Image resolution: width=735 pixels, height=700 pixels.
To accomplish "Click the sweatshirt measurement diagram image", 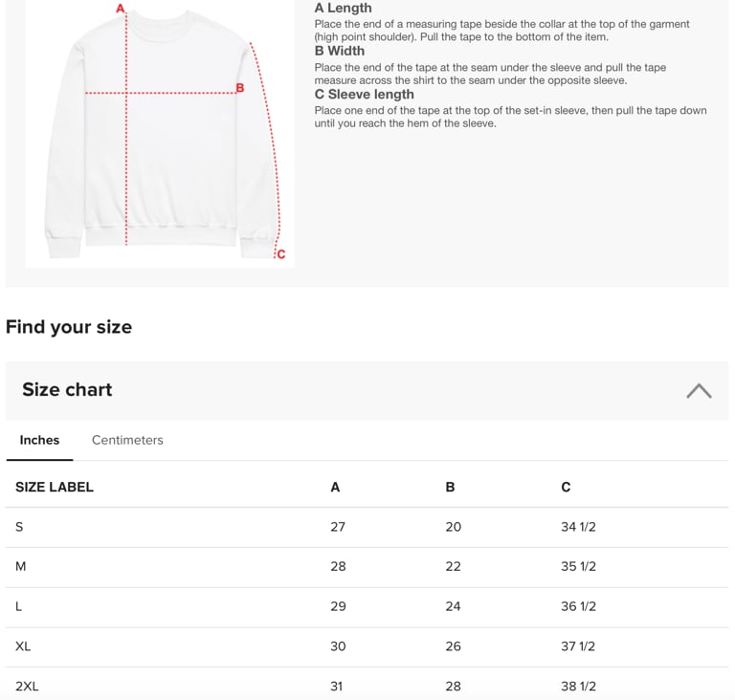I will (160, 134).
